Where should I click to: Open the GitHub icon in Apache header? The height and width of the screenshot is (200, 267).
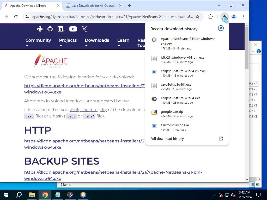coord(50,29)
